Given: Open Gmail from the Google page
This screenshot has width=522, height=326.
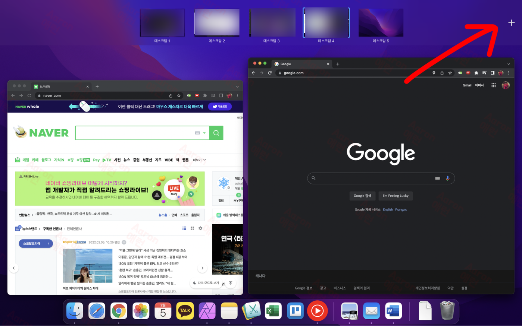Looking at the screenshot, I should [467, 85].
